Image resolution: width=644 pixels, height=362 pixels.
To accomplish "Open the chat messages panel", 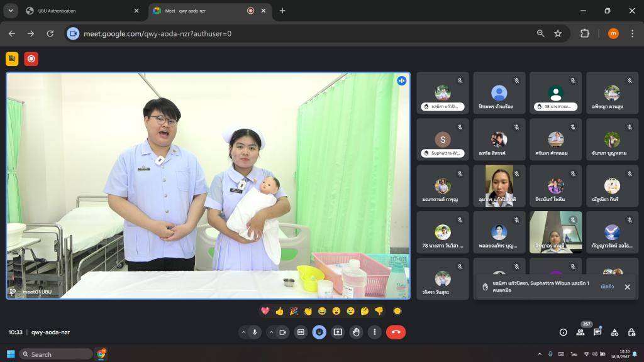I will click(x=597, y=332).
